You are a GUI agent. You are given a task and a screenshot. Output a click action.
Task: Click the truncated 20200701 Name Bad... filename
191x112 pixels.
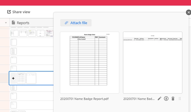(x=139, y=99)
